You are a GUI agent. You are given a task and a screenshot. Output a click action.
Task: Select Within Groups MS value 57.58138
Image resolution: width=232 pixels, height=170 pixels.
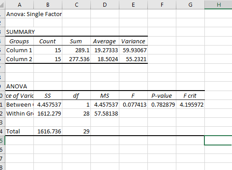105,113
